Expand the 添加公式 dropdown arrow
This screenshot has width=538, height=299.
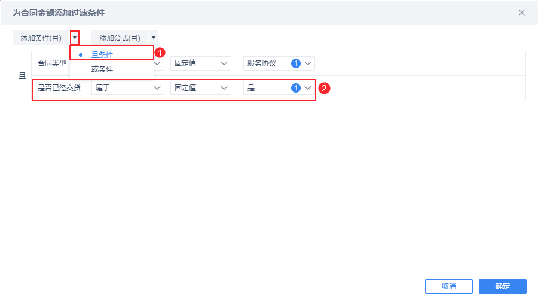pos(154,38)
